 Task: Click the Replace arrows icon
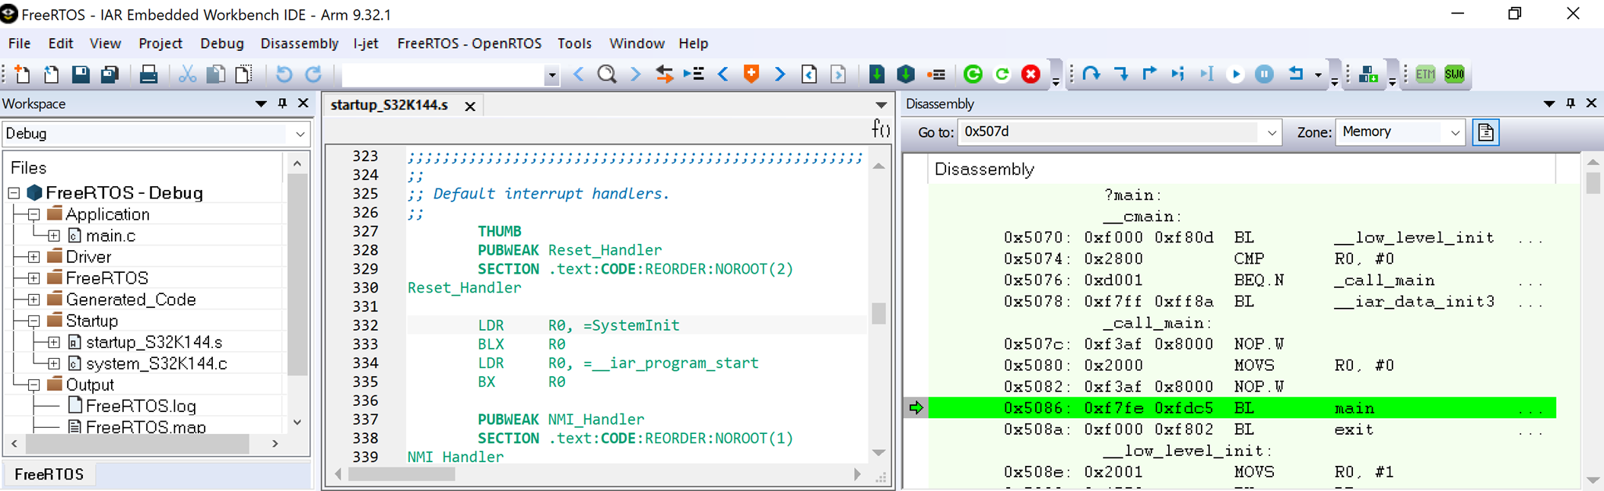(x=665, y=74)
